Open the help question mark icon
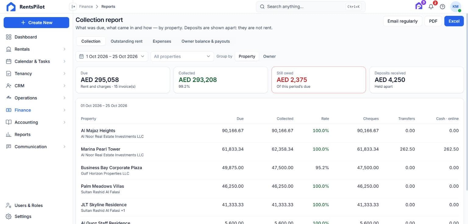The width and height of the screenshot is (468, 224). click(442, 7)
